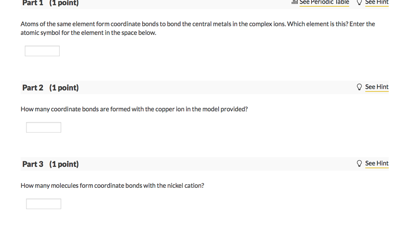This screenshot has height=229, width=410.
Task: Click the (1 point) label of Part 2
Action: 64,88
